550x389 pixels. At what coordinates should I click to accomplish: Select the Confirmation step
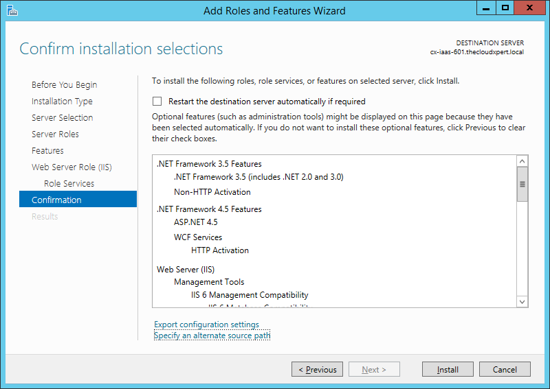[56, 200]
